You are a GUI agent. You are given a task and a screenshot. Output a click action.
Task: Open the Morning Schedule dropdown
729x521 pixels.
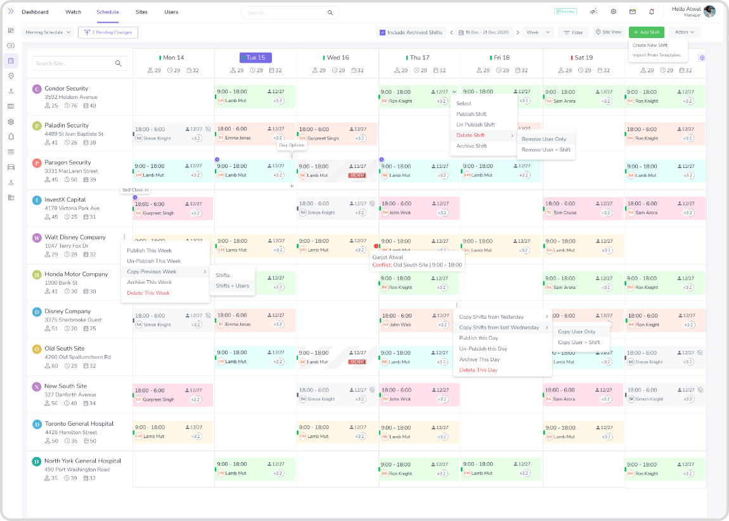(x=48, y=32)
